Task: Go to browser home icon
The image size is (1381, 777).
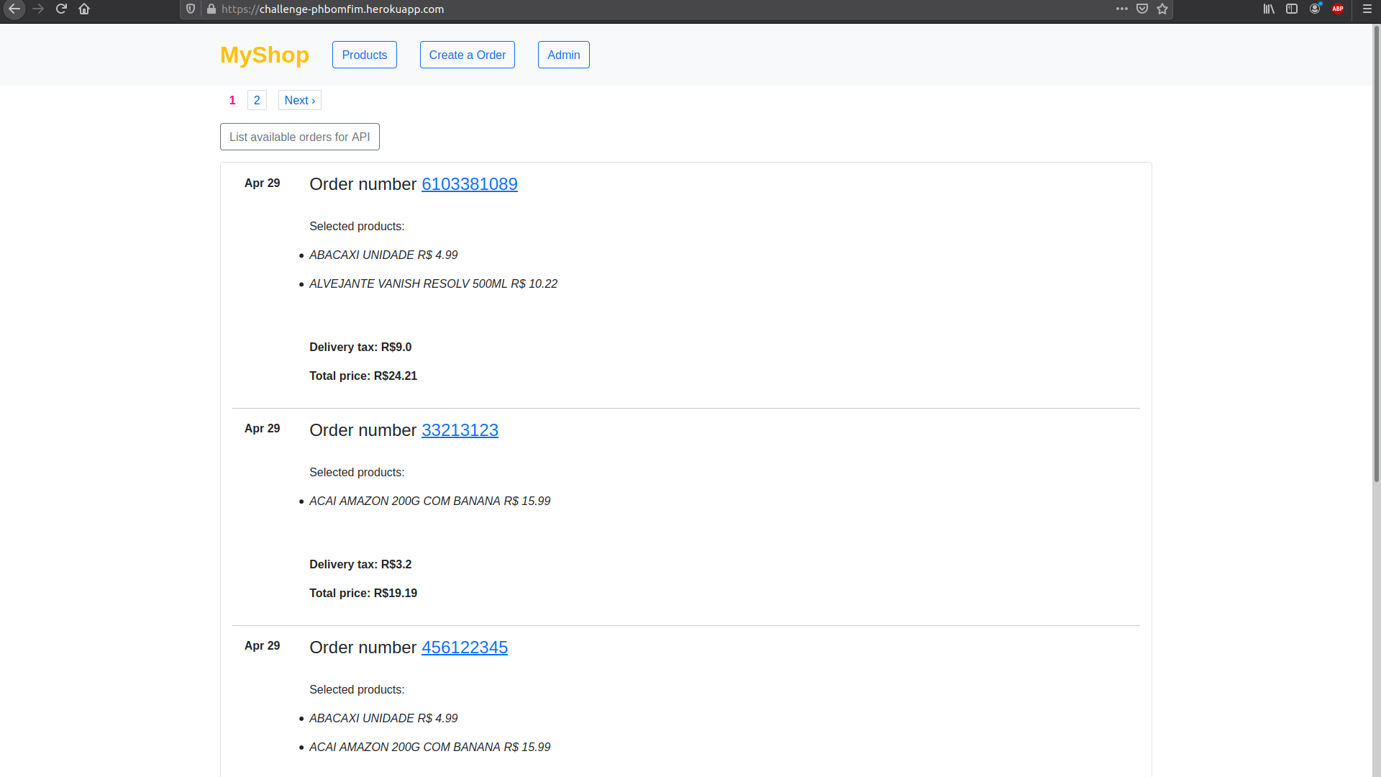Action: point(84,9)
